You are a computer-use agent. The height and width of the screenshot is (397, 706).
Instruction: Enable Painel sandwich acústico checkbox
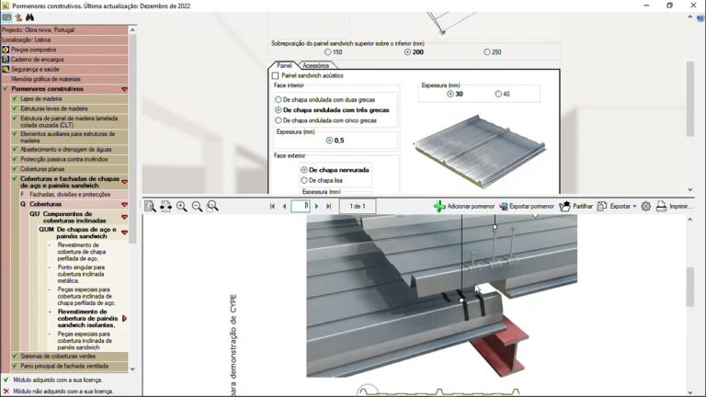(276, 75)
